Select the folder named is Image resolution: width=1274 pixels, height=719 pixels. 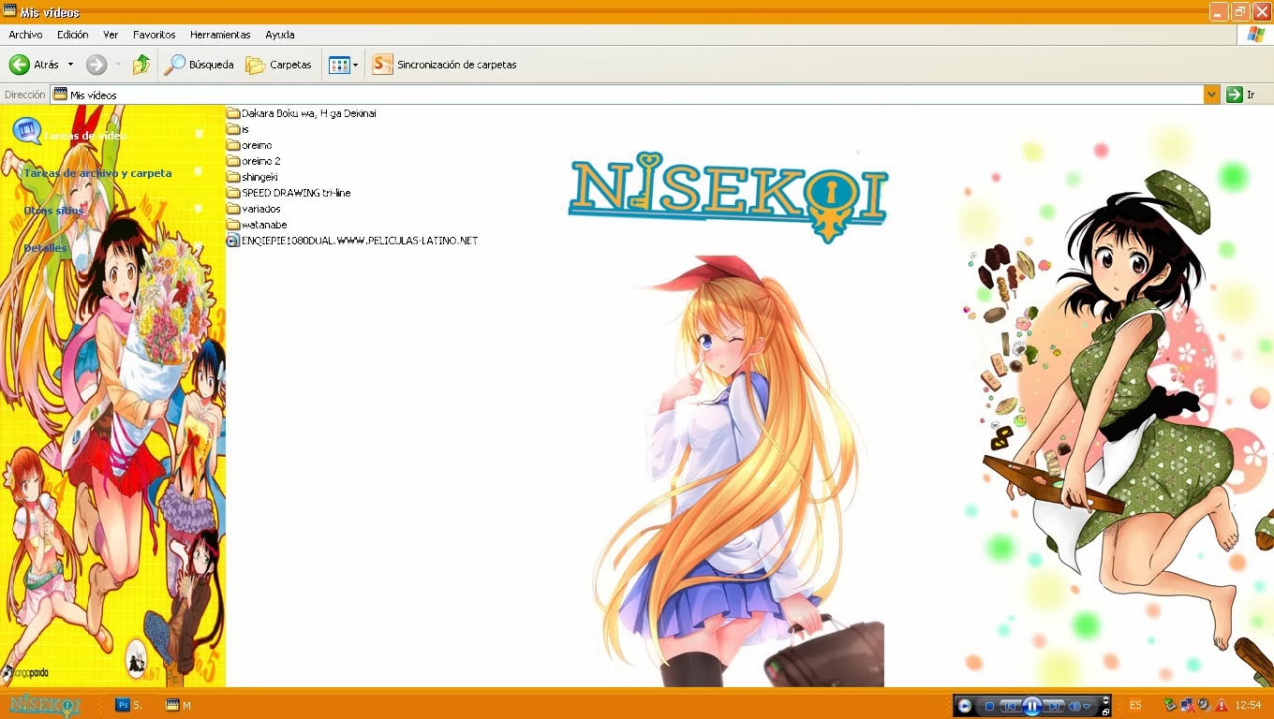pyautogui.click(x=238, y=129)
